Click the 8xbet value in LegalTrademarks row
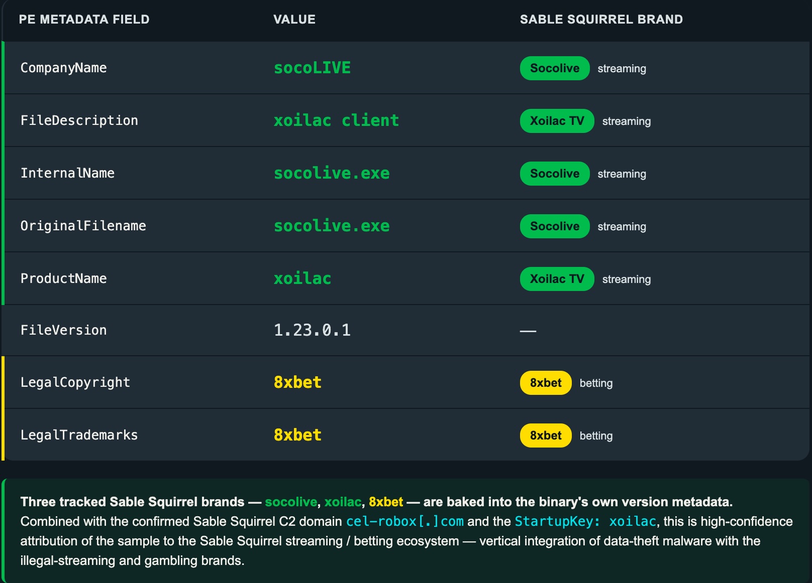812x583 pixels. tap(297, 435)
